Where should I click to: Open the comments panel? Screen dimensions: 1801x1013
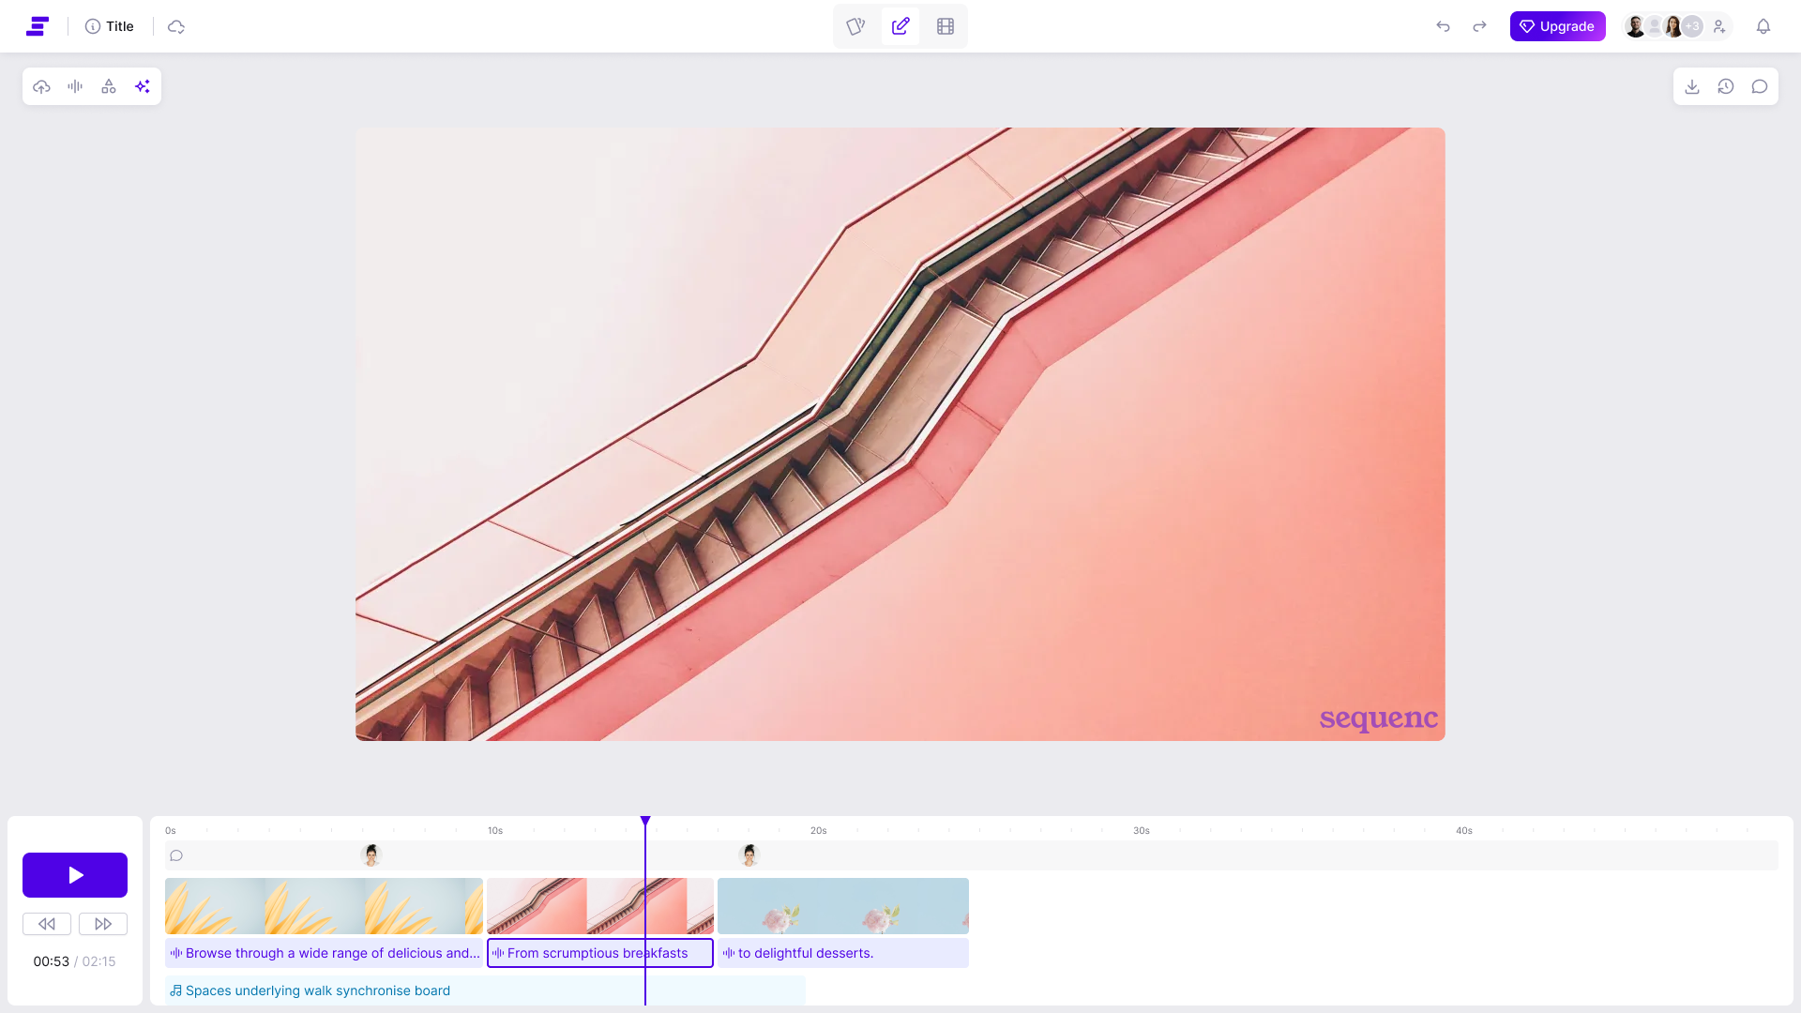[x=1761, y=85]
